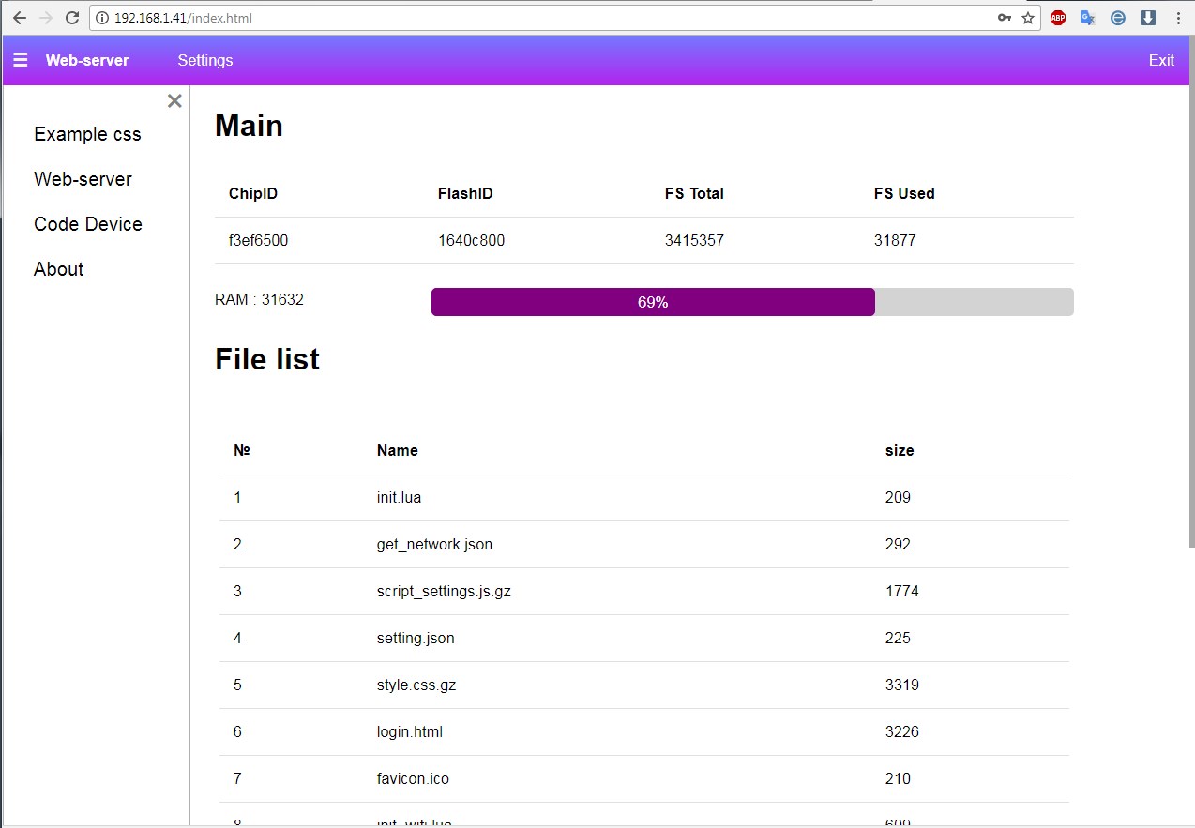
Task: Collapse the sidebar with the X
Action: [174, 100]
